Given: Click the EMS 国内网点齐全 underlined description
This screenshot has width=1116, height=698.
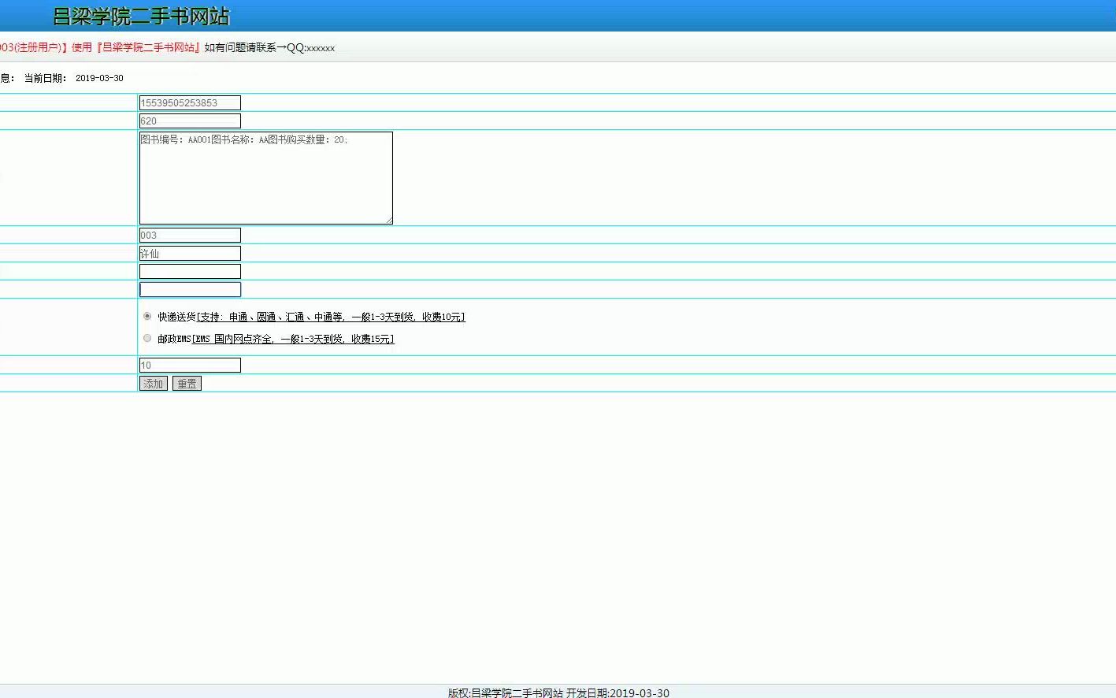Looking at the screenshot, I should click(x=291, y=339).
